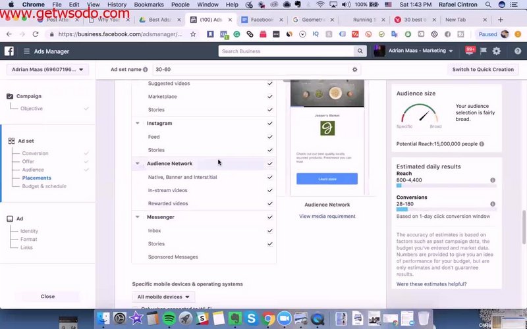Uncheck In-stream videos placement

(x=270, y=190)
